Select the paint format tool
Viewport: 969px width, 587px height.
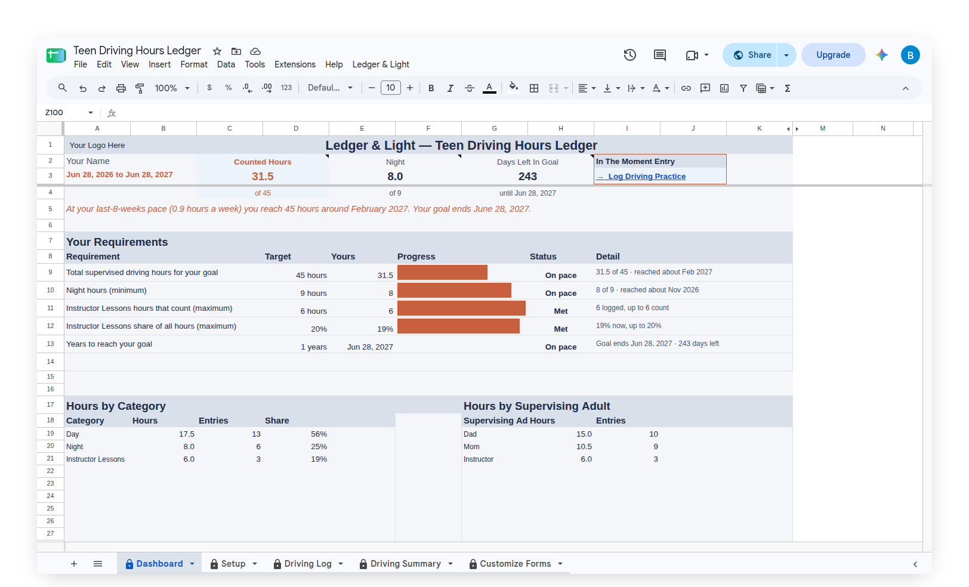pos(140,88)
